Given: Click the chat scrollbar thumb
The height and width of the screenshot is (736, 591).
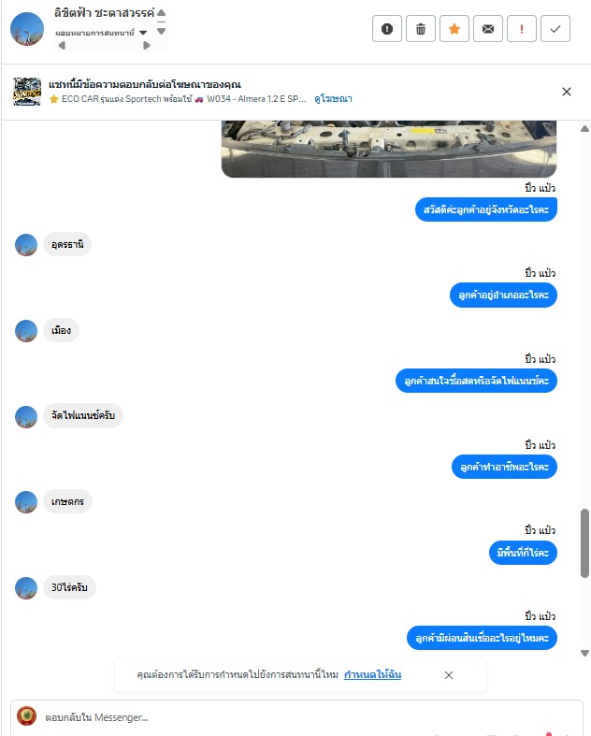Looking at the screenshot, I should [584, 543].
